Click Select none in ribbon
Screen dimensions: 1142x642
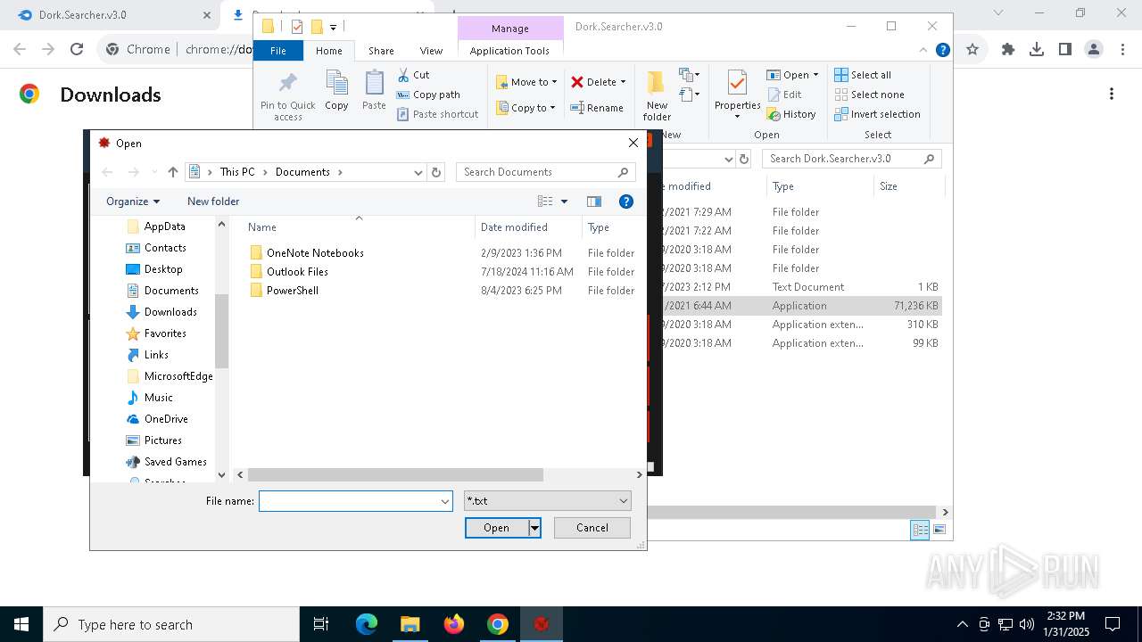[870, 95]
